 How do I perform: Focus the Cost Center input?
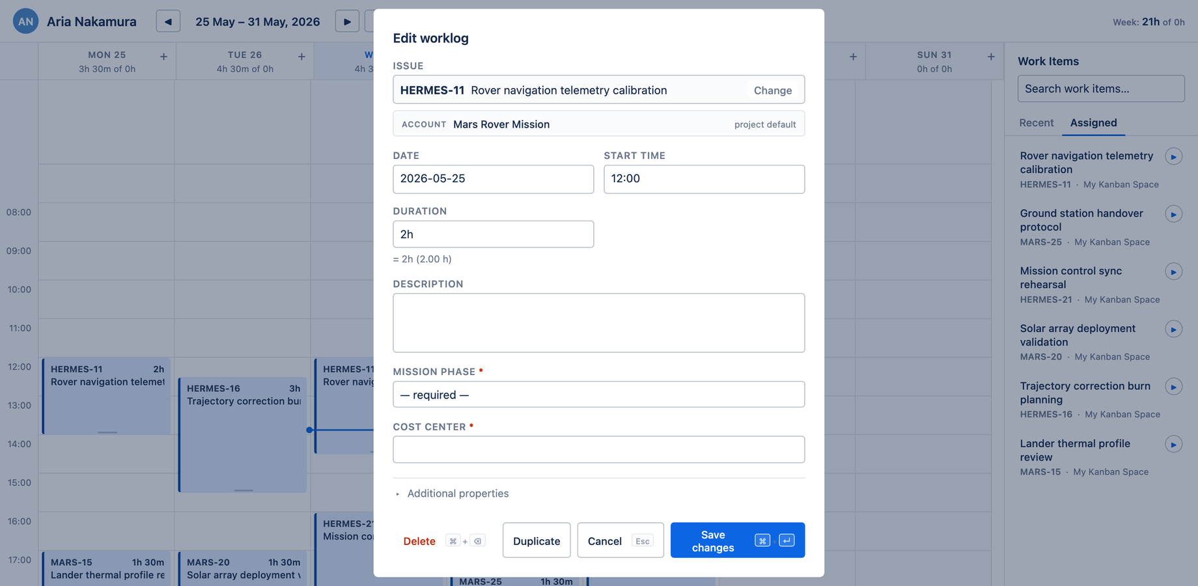pyautogui.click(x=599, y=449)
